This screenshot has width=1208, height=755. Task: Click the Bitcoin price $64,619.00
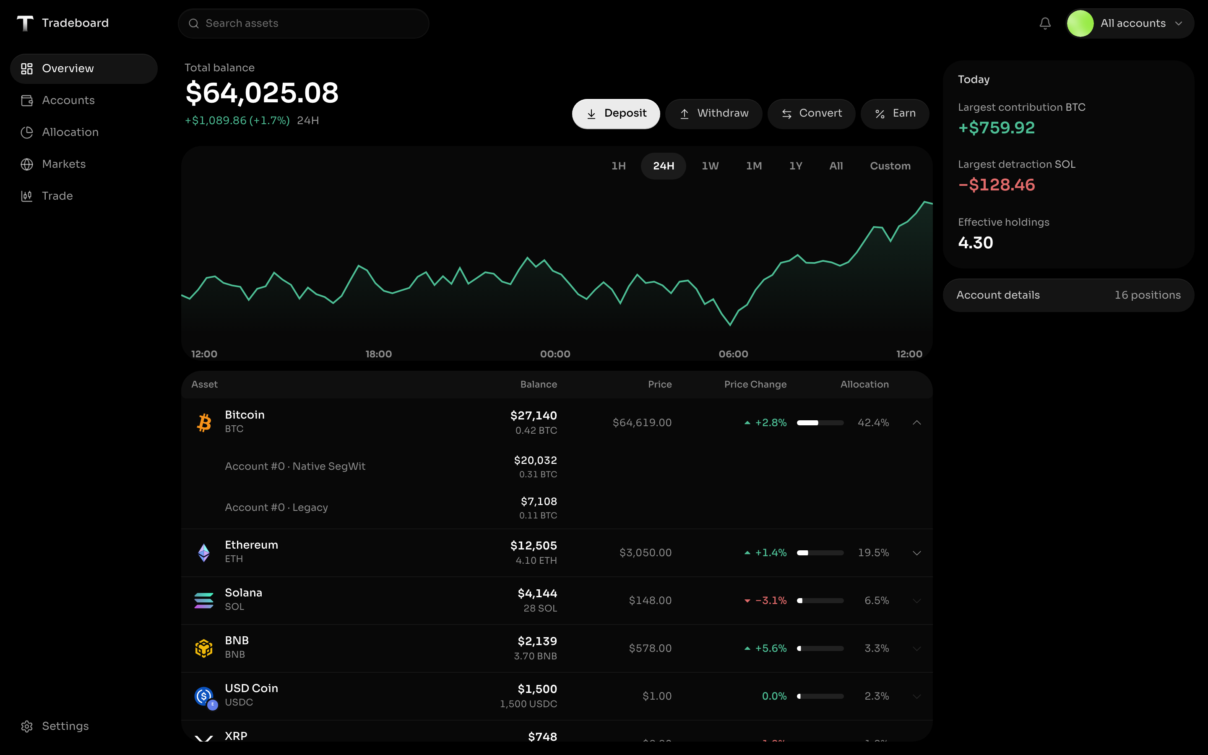(x=642, y=423)
